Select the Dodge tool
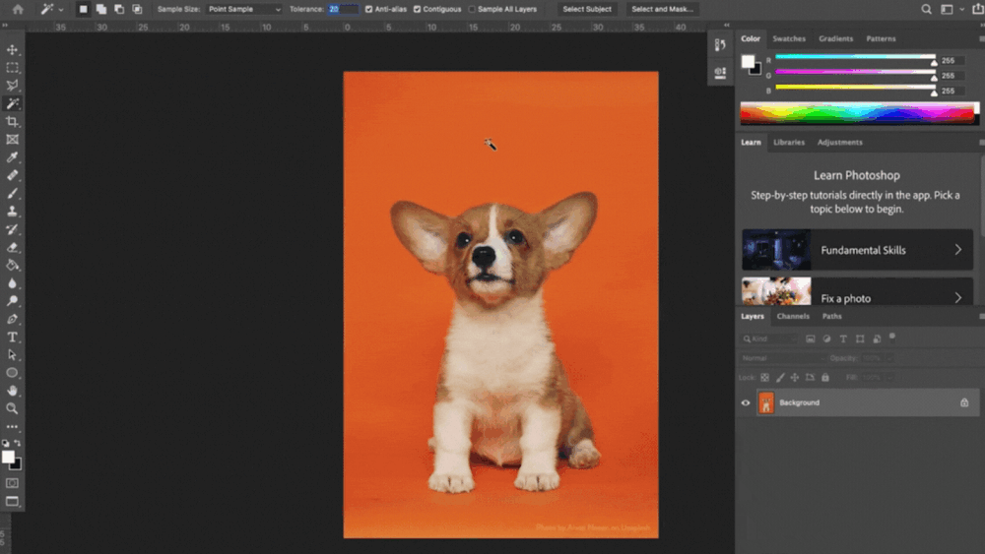 [x=12, y=301]
